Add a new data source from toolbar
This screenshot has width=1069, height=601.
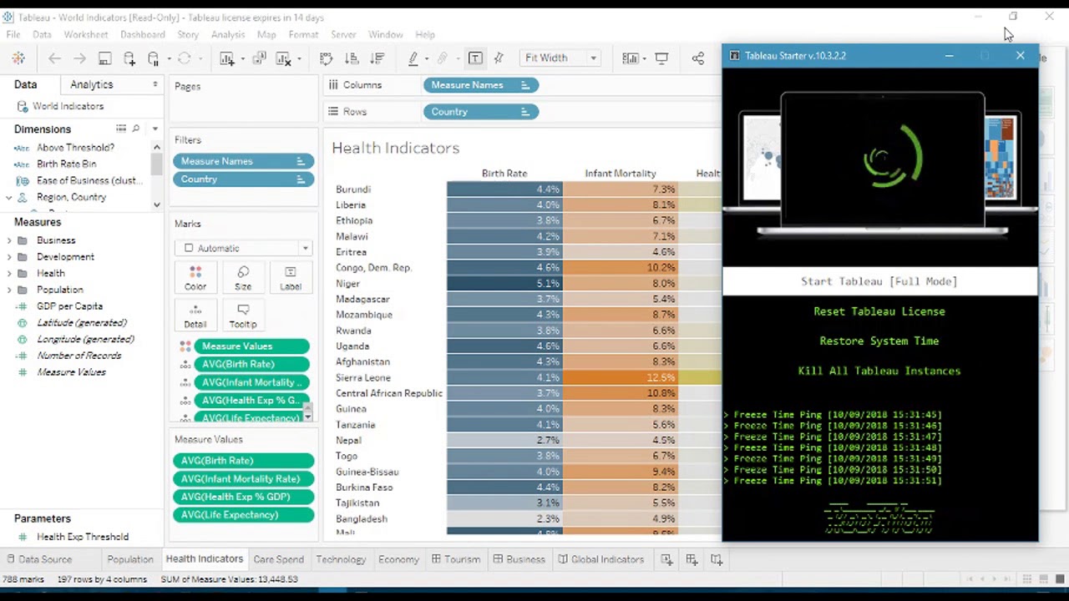pyautogui.click(x=129, y=58)
